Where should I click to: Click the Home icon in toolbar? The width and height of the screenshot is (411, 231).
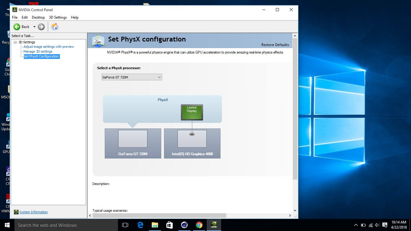click(x=55, y=27)
